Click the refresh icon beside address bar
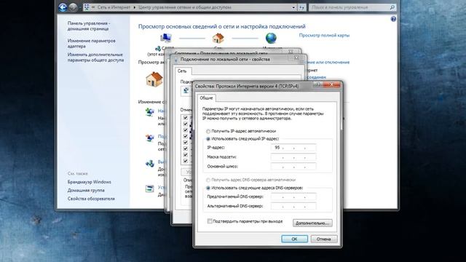 (x=301, y=7)
